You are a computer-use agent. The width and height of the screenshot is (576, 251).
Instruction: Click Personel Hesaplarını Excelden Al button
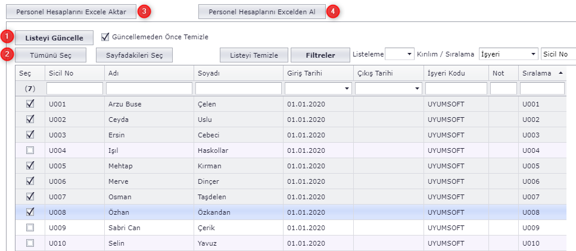point(261,11)
